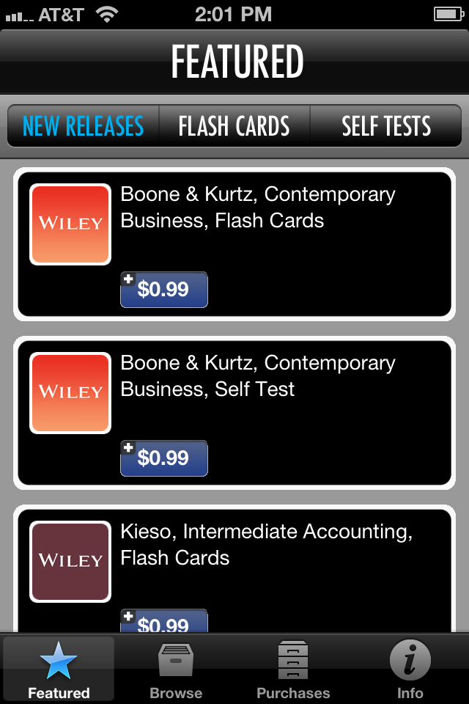The height and width of the screenshot is (704, 469).
Task: Switch to the Flash Cards tab
Action: coord(234,126)
